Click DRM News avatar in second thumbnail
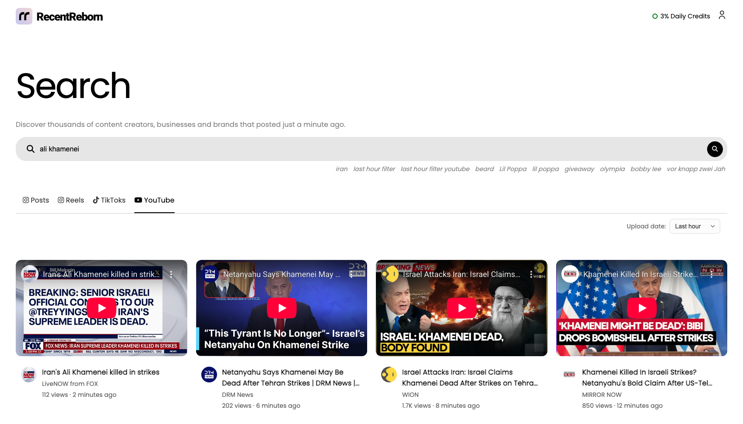The image size is (743, 424). [x=210, y=274]
